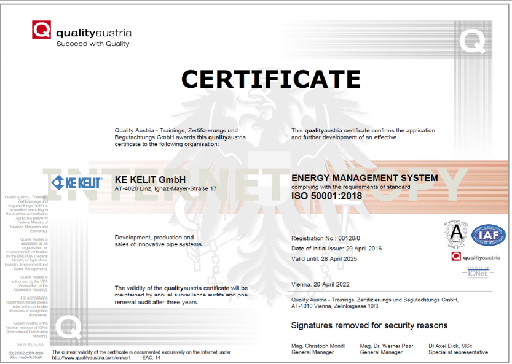Click the name "DI Axel Dick, MSc"

pyautogui.click(x=451, y=346)
